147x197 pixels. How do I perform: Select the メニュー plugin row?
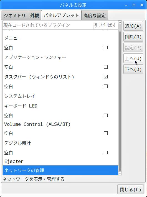60,38
